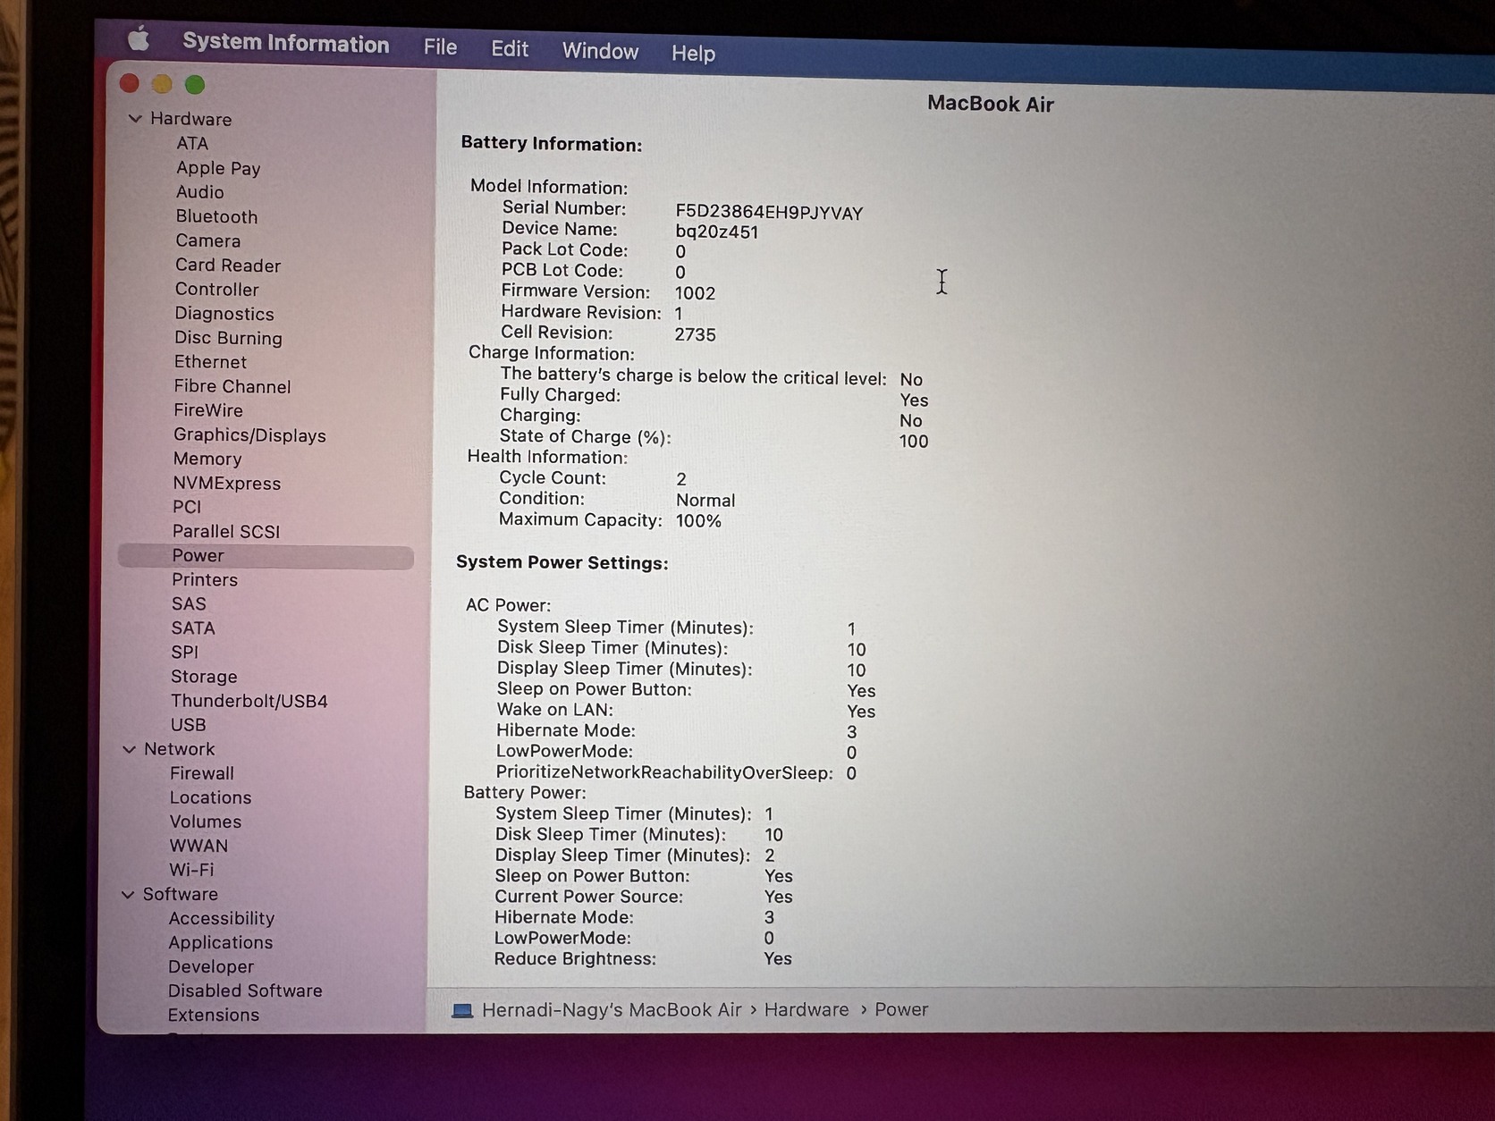Click the firmware version value 1002
1495x1121 pixels.
pyautogui.click(x=695, y=293)
